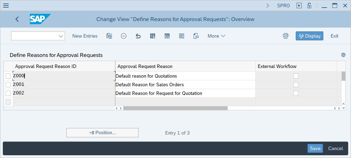351x158 pixels.
Task: Click the Select All grid icon
Action: (x=153, y=36)
